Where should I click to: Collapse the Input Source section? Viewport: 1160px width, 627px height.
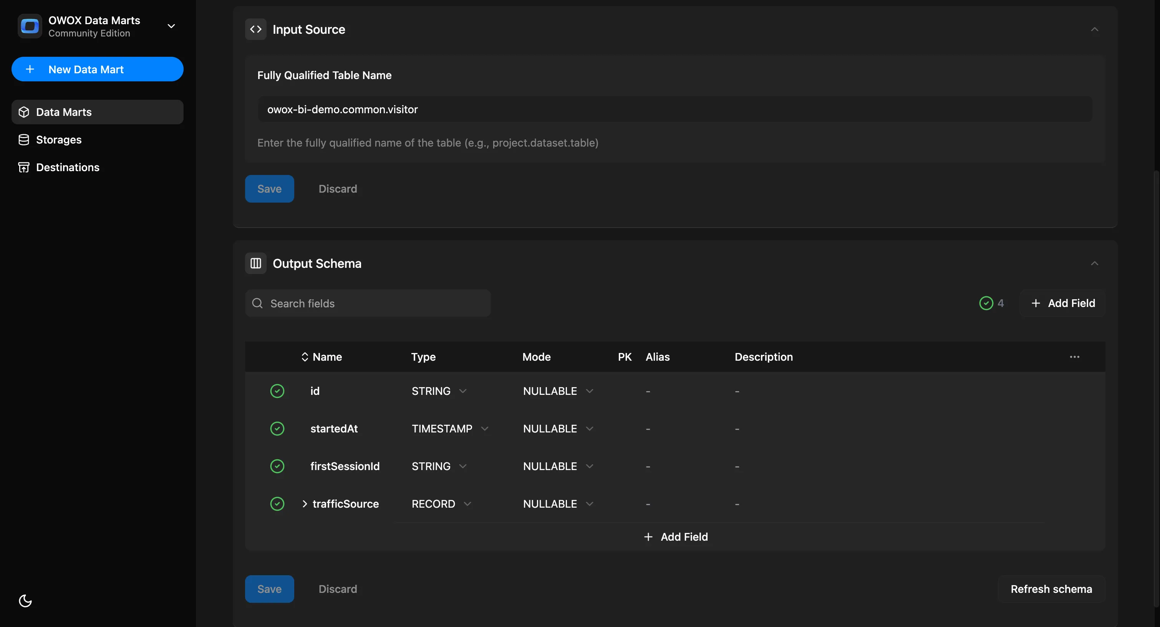point(1095,29)
